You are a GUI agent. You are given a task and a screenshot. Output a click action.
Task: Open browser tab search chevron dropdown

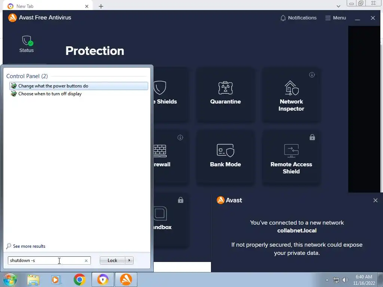pyautogui.click(x=338, y=6)
